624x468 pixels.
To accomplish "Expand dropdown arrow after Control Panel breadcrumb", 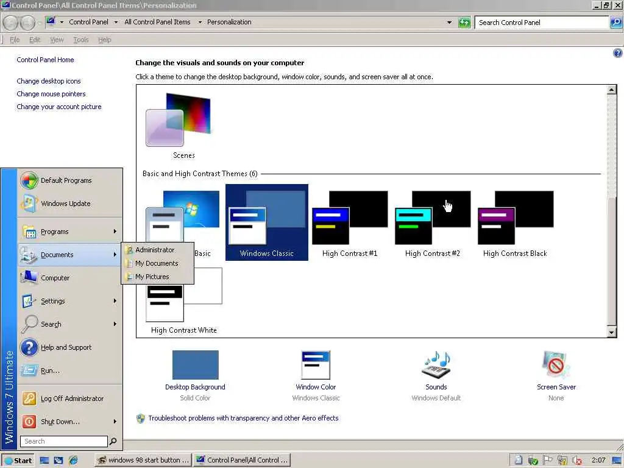I will [x=116, y=23].
